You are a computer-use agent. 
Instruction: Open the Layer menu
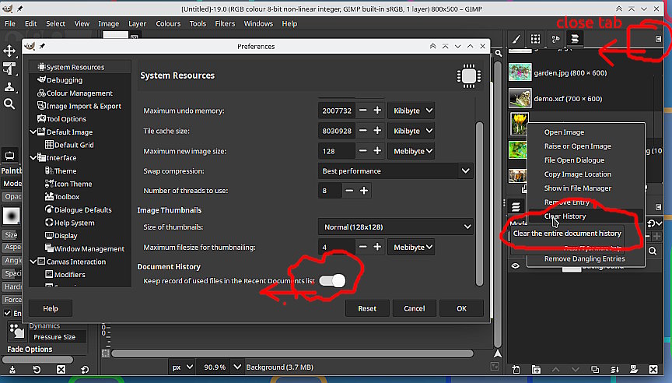137,23
